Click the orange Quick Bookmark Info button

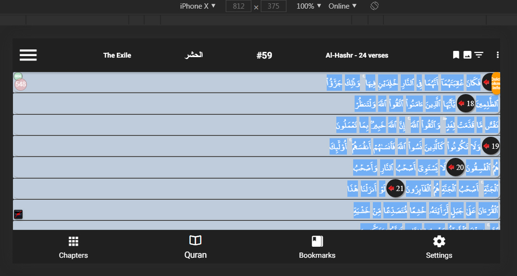[496, 82]
